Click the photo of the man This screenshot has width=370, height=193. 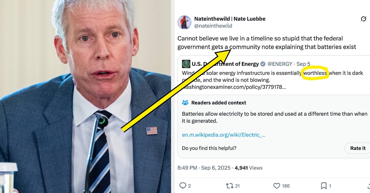coord(86,97)
